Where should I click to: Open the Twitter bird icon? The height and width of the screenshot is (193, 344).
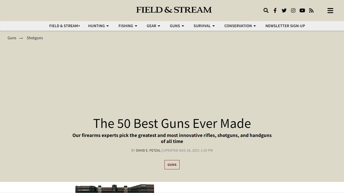click(284, 10)
